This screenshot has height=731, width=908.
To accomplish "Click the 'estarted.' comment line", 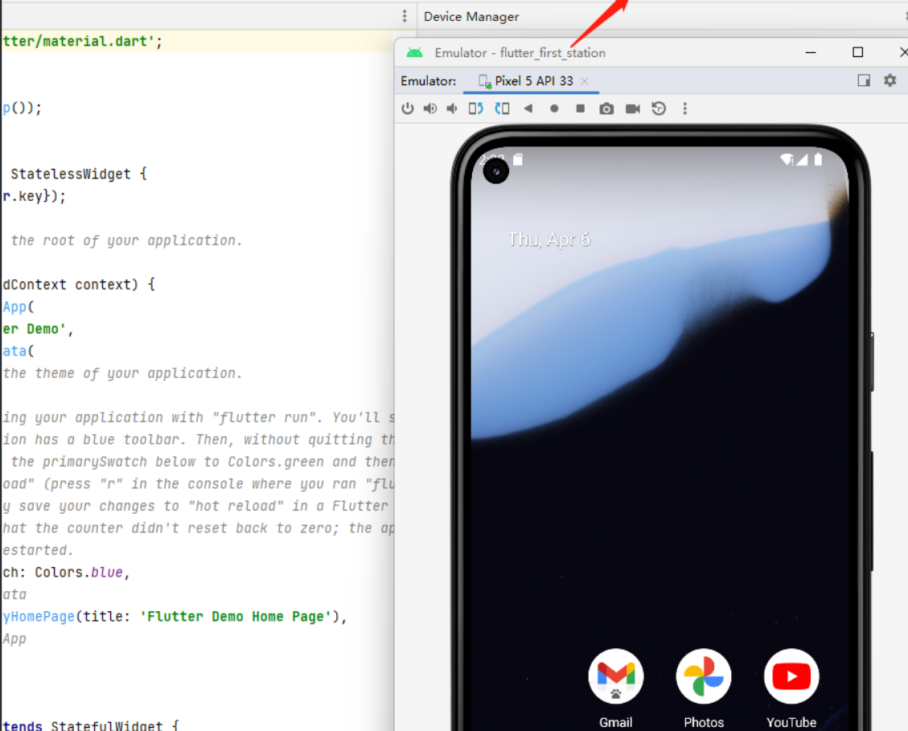I will coord(39,550).
